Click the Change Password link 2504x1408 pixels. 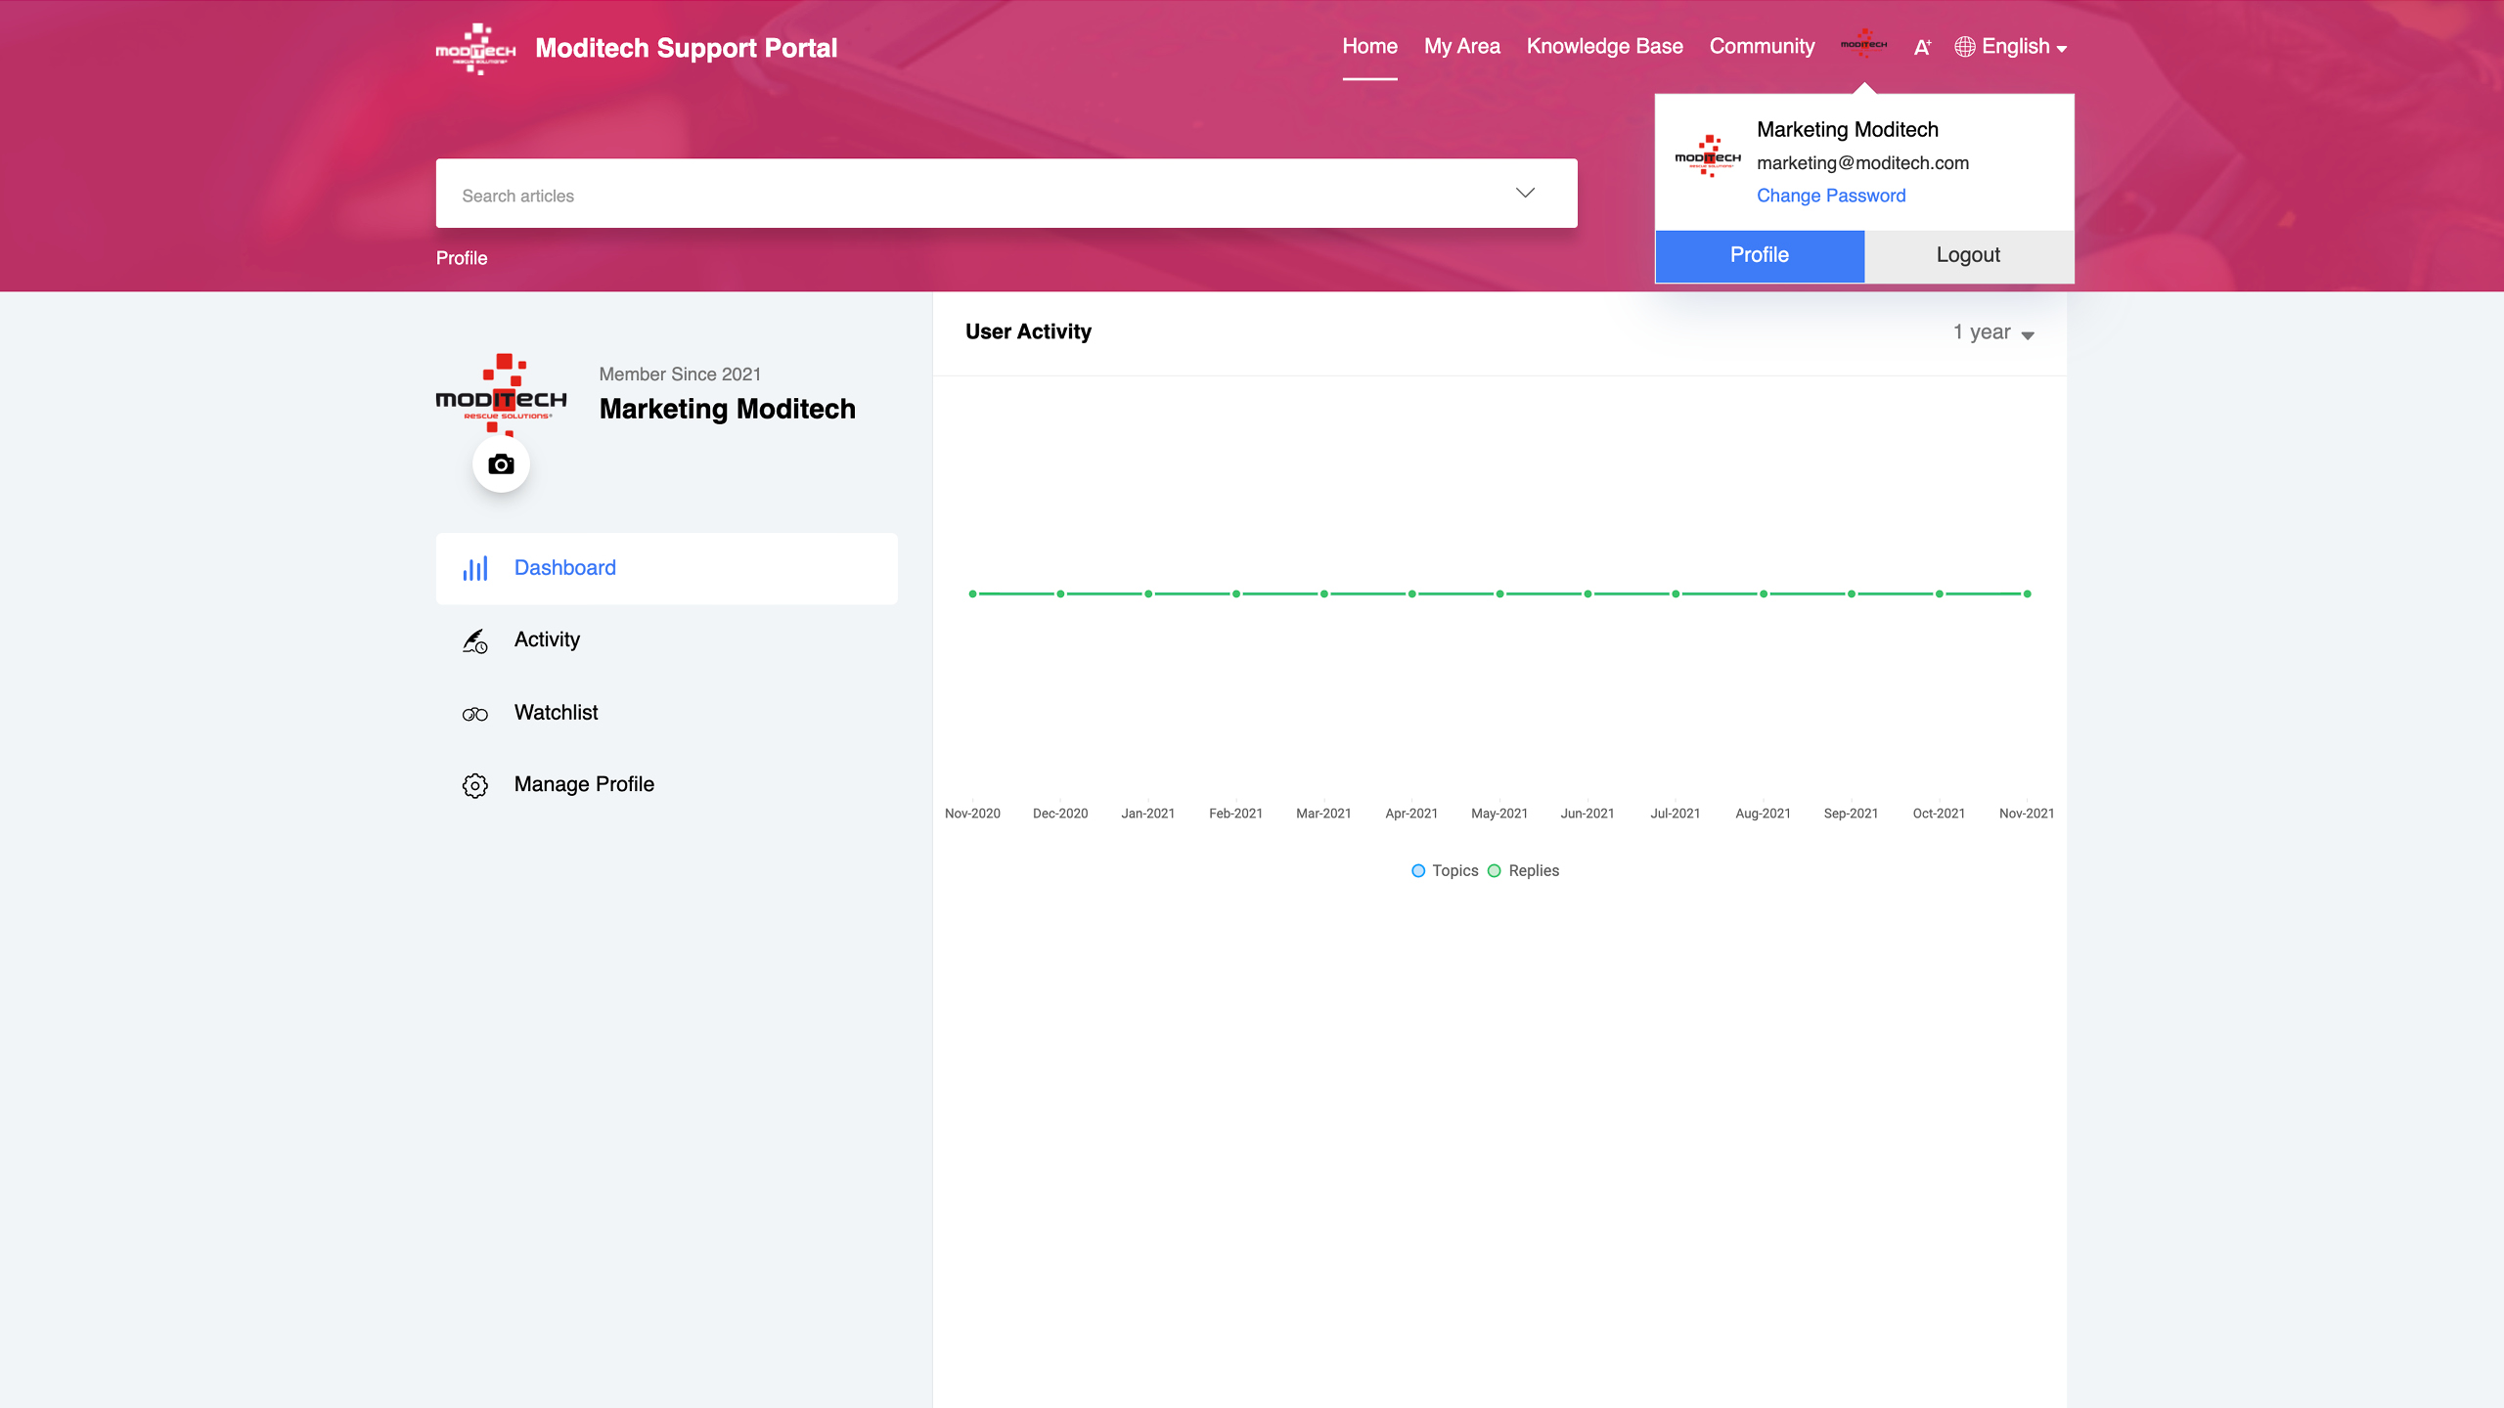click(x=1831, y=196)
